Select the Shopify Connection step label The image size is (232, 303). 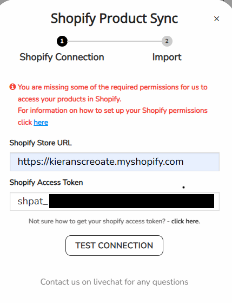point(62,57)
